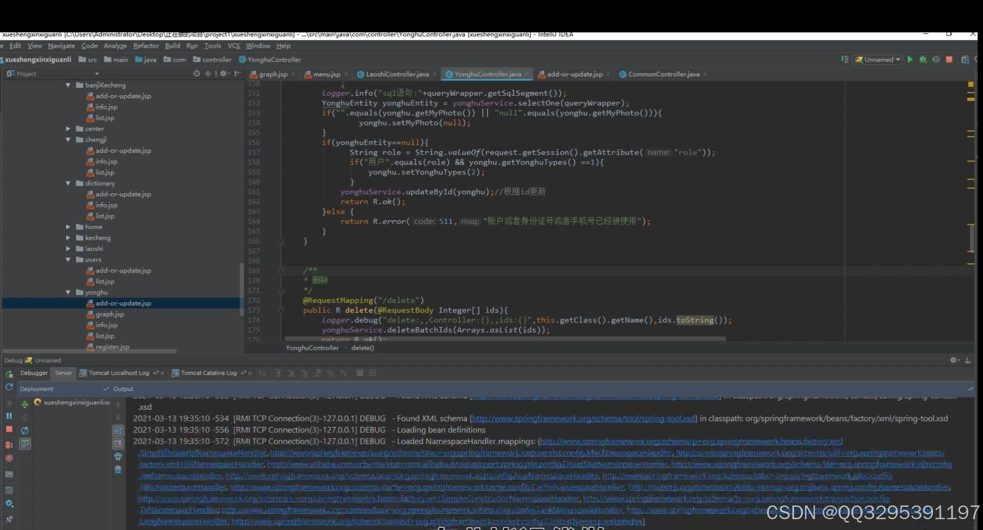Click Output tab in debug panel

coord(123,388)
